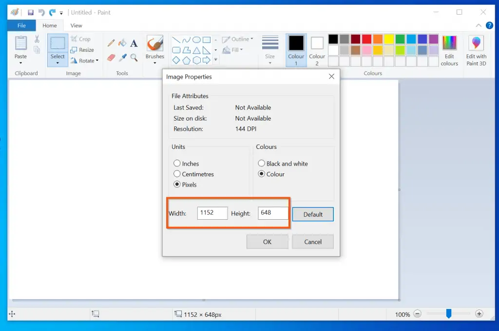Select the Inches units radio button

tap(177, 164)
